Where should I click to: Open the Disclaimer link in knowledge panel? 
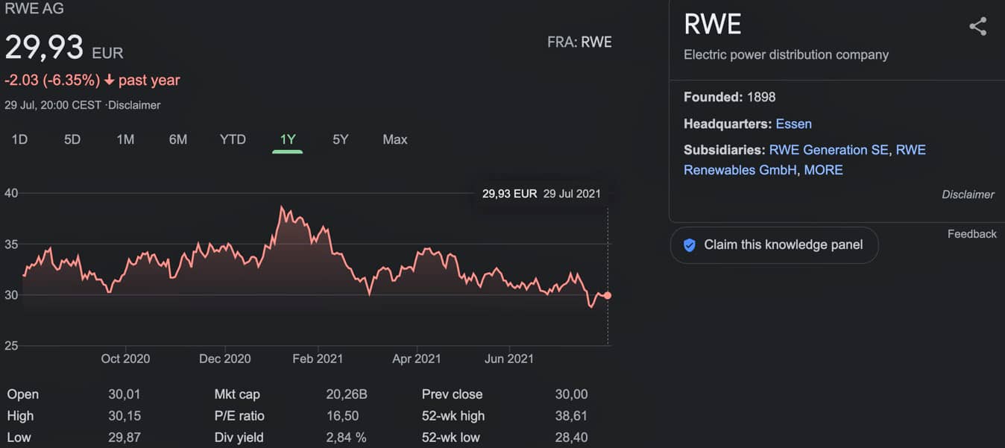(968, 195)
